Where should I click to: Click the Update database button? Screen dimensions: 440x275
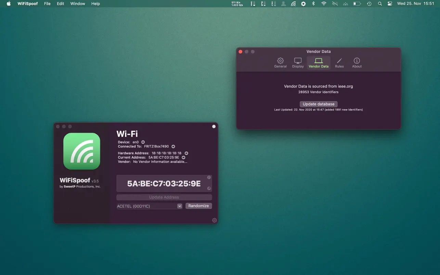coord(319,104)
